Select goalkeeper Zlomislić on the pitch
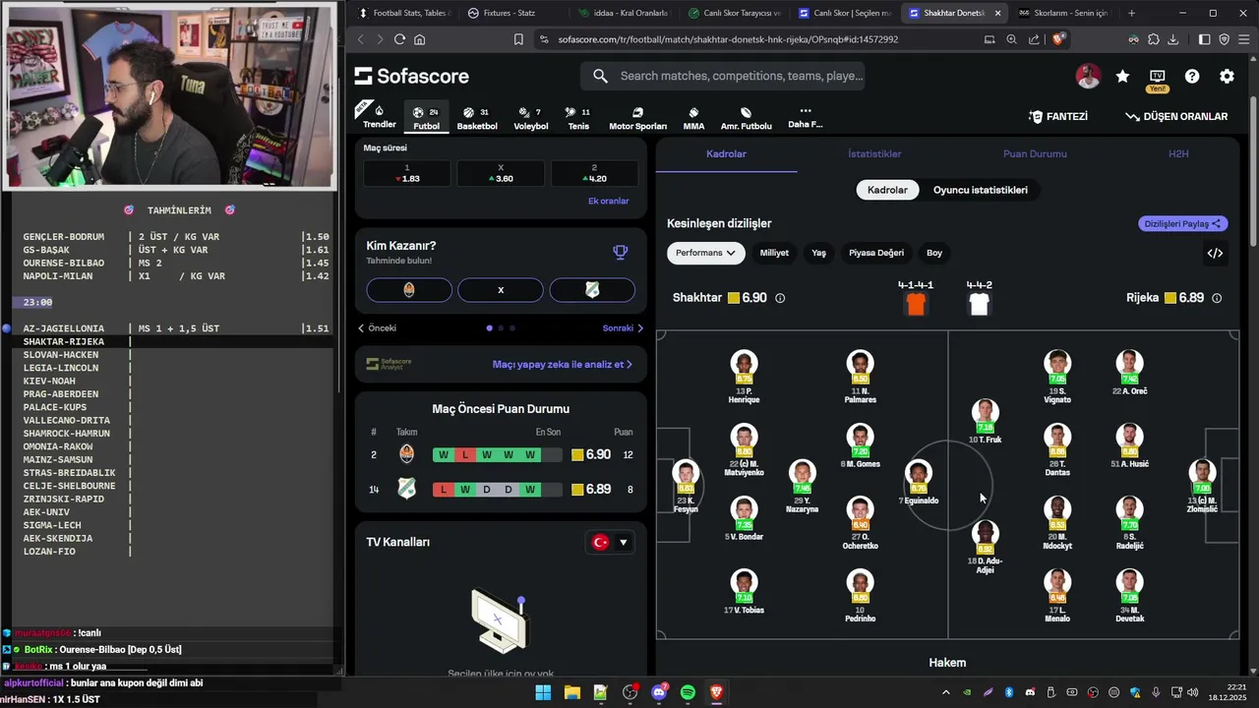This screenshot has width=1259, height=708. tap(1201, 486)
